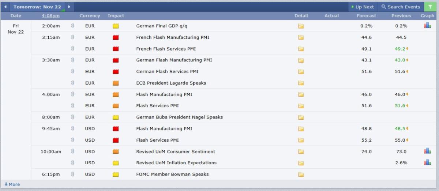The height and width of the screenshot is (191, 439).
Task: Open detail folder for ECB President Lagarde Speaks
Action: point(301,83)
